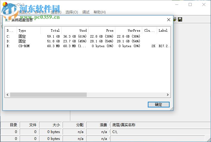Close the 系统磁盘信息 dialog
The height and width of the screenshot is (142, 211).
pos(168,20)
